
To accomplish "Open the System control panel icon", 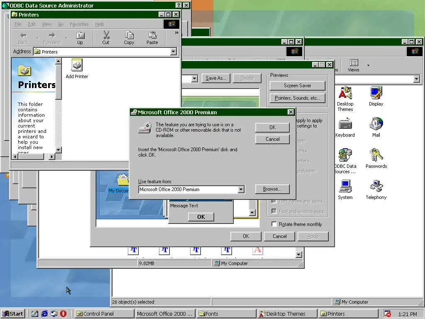I will [345, 190].
